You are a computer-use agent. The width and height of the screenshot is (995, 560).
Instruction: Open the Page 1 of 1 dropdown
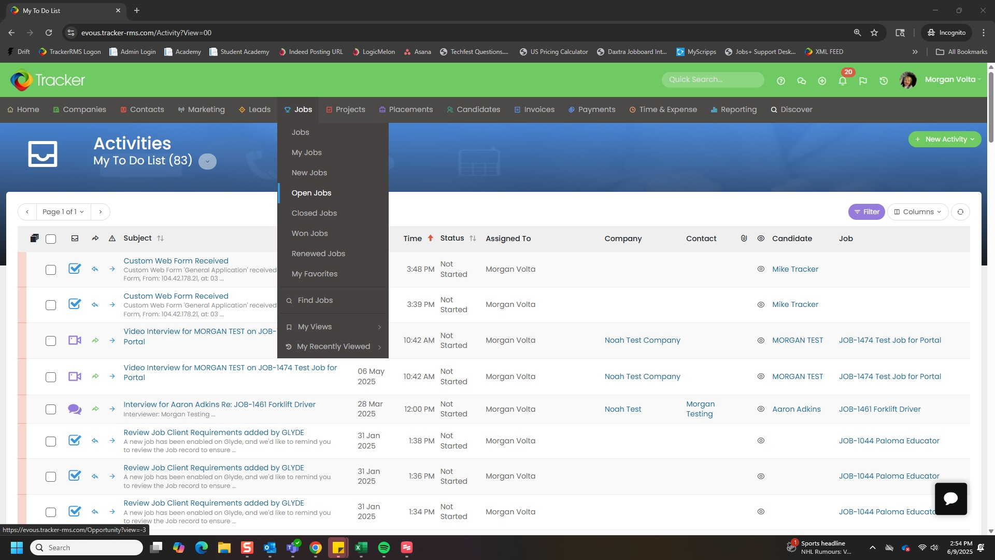[63, 212]
